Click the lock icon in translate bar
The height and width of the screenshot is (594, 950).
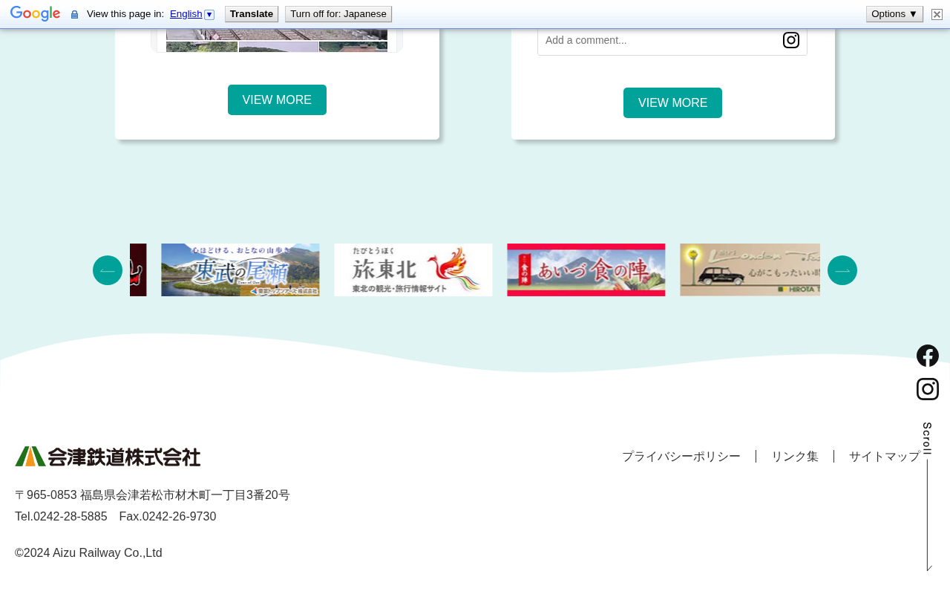tap(74, 14)
